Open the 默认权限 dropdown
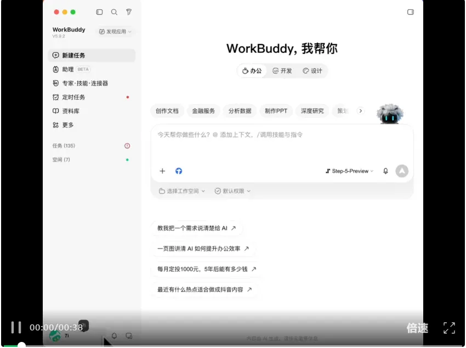This screenshot has height=348, width=466. pos(232,191)
